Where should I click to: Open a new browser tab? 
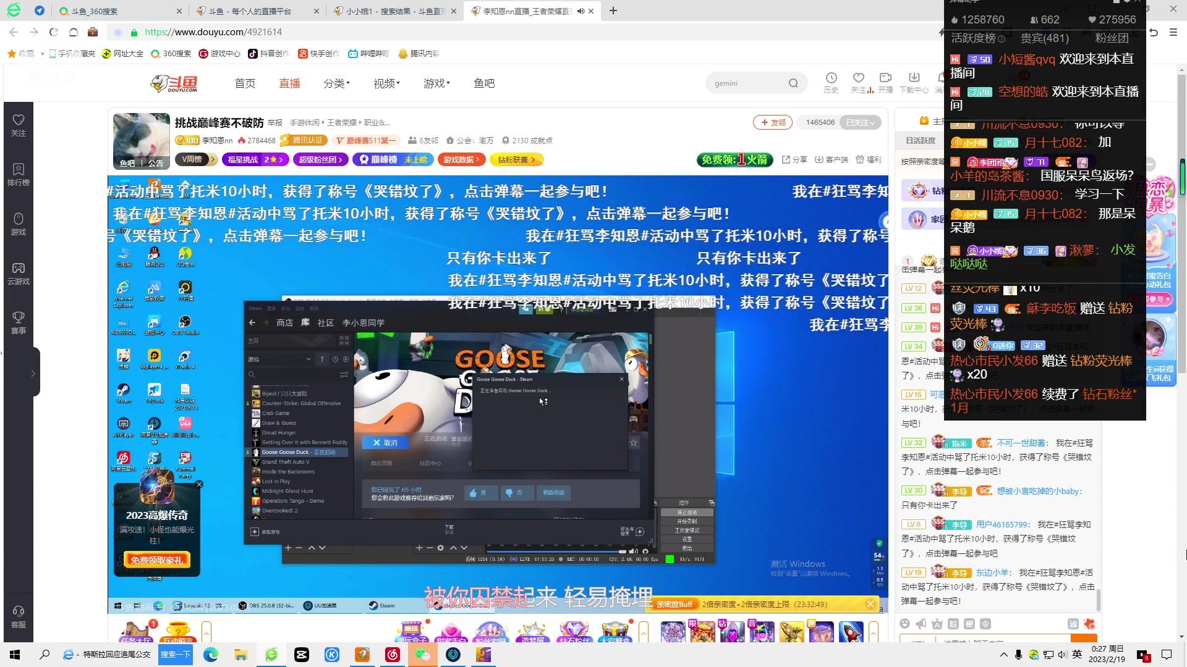(x=613, y=10)
